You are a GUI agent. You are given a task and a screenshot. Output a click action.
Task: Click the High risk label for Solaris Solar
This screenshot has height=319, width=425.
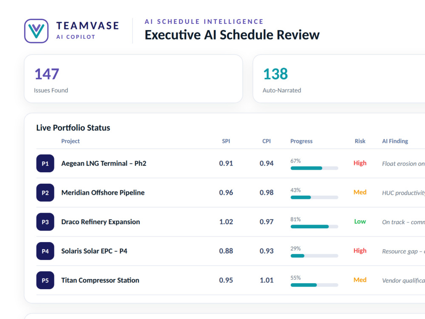click(x=360, y=251)
